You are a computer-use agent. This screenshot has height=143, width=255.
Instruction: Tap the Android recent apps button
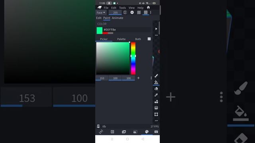pyautogui.click(x=112, y=139)
